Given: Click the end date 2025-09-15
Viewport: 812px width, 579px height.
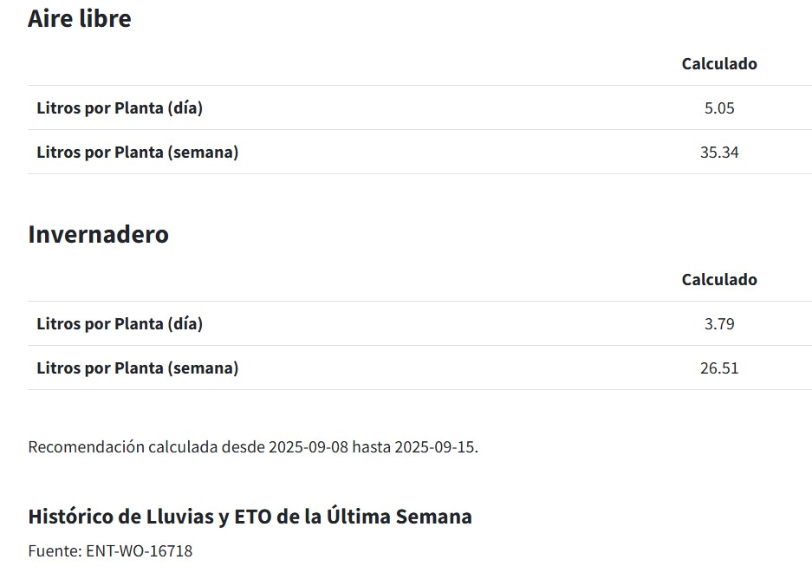Looking at the screenshot, I should coord(434,447).
